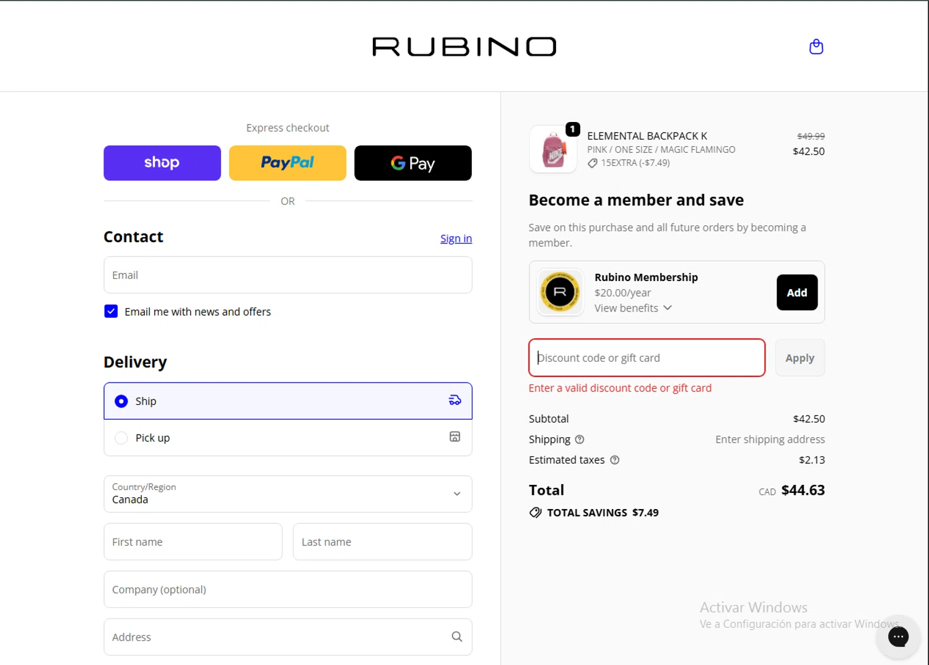This screenshot has width=929, height=665.
Task: Click the Total Savings tag icon
Action: click(x=536, y=513)
